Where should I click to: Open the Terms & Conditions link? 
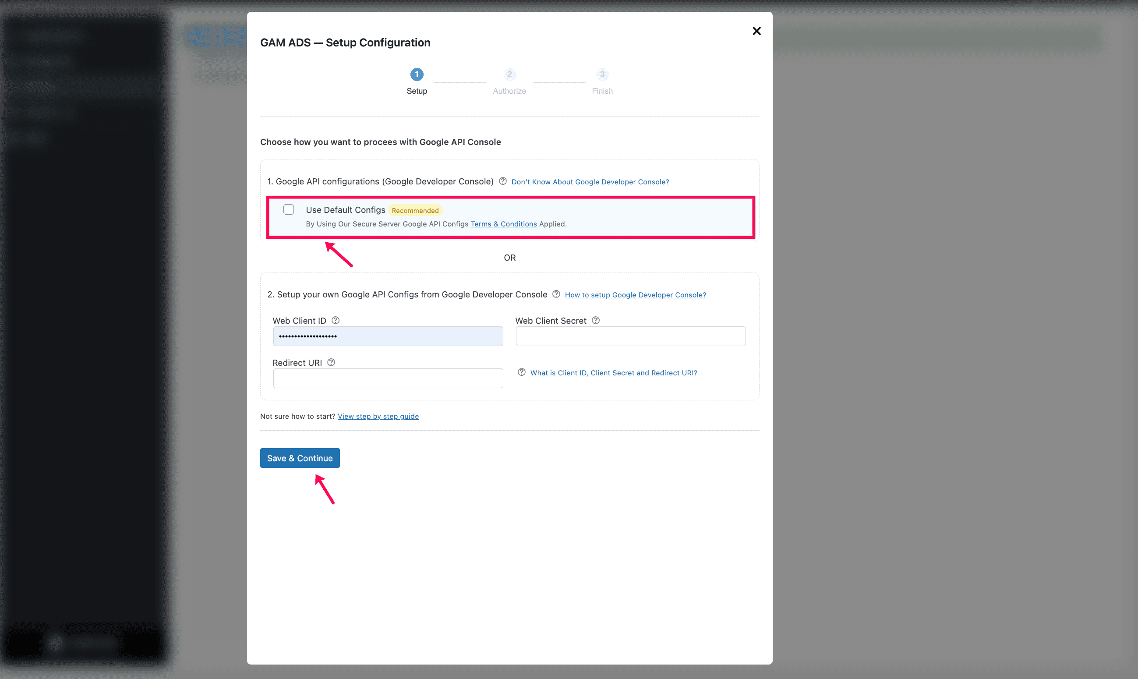point(504,224)
